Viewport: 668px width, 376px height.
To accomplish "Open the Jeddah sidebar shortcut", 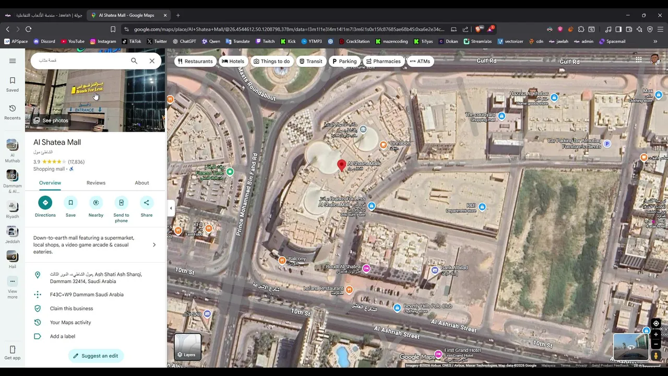I will point(13,235).
